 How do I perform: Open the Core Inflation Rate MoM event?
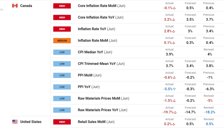coord(97,6)
